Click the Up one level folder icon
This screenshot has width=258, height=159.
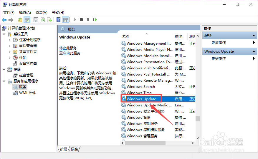click(20, 20)
